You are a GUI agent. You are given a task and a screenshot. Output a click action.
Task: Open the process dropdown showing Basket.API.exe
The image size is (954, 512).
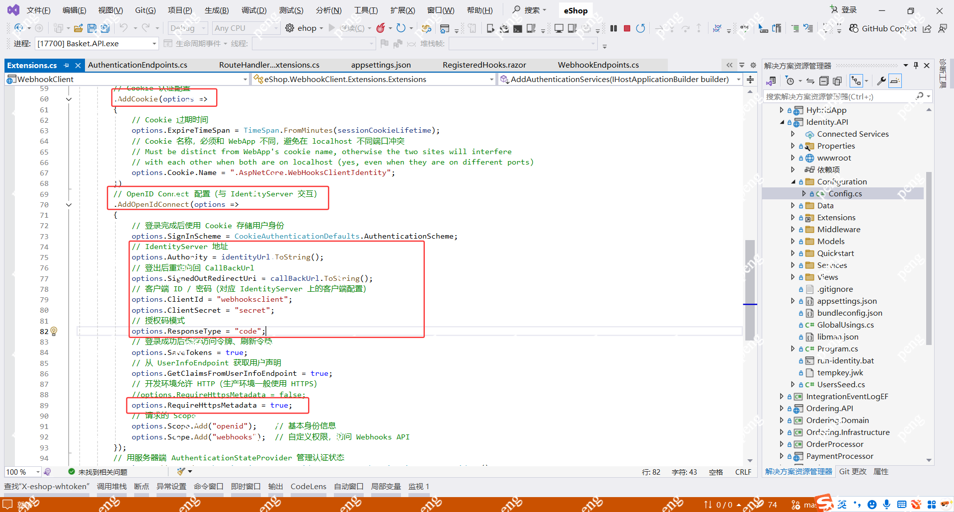(97, 44)
